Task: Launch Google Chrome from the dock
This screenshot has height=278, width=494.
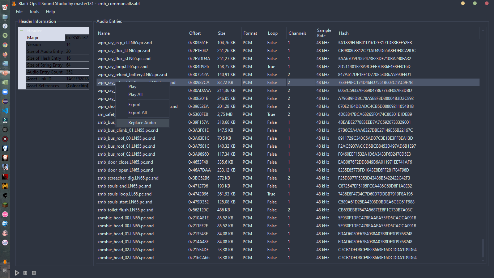Action: pyautogui.click(x=5, y=45)
